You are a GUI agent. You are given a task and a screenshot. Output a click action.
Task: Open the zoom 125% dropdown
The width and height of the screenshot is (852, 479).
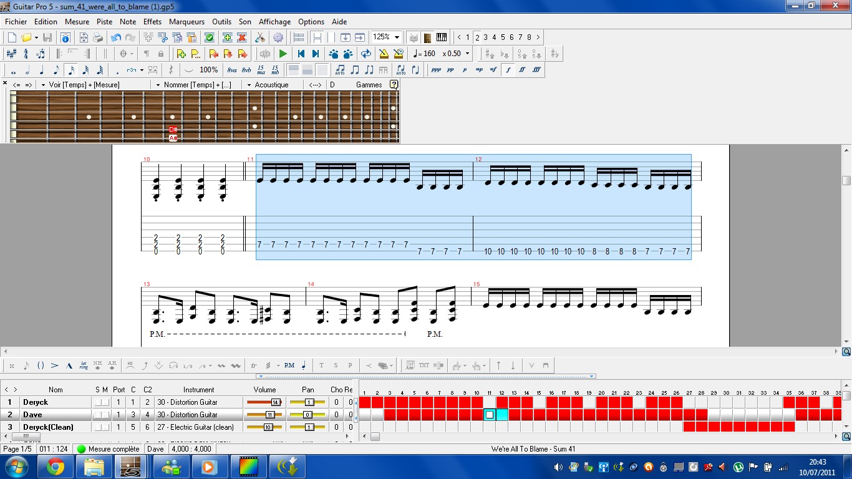point(397,37)
